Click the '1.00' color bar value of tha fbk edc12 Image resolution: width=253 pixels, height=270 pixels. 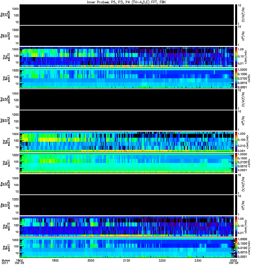[241, 49]
